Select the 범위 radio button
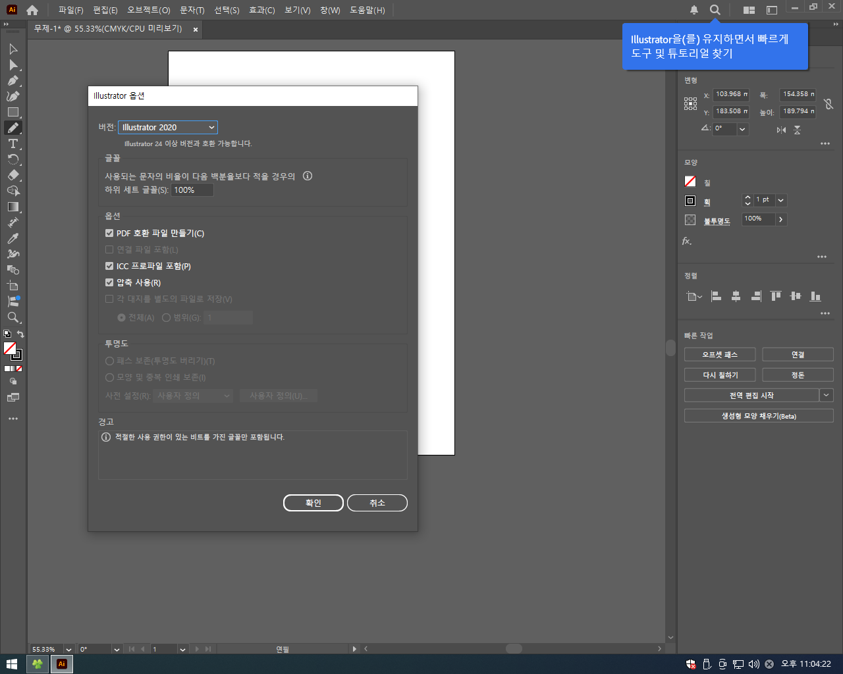The image size is (843, 674). click(166, 317)
